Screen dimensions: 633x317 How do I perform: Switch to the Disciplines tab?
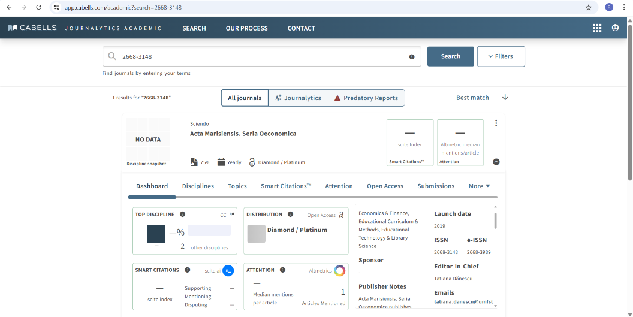[x=198, y=186]
